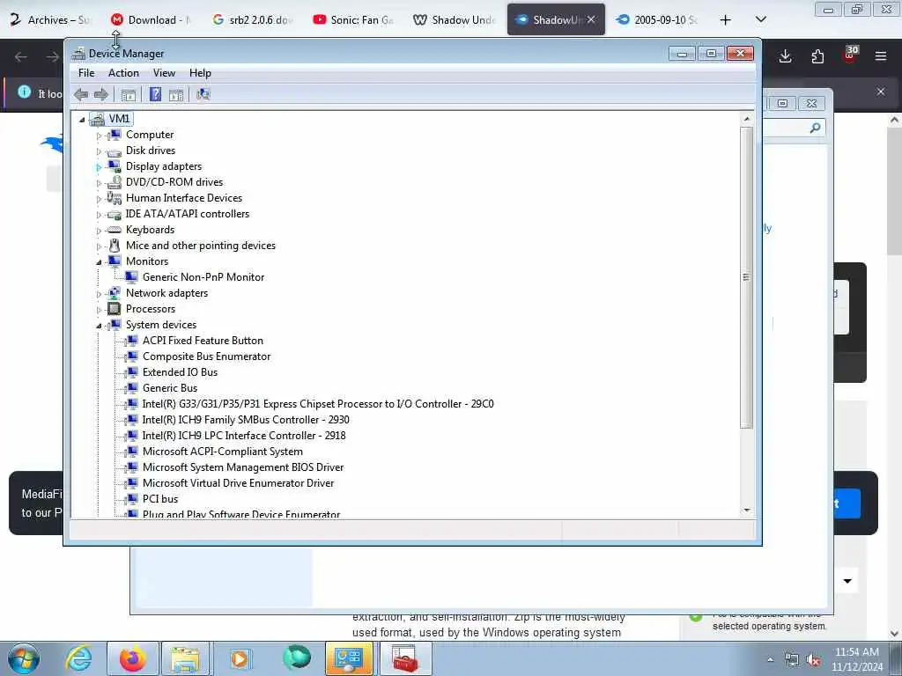
Task: Expand the Processors category
Action: coord(99,310)
